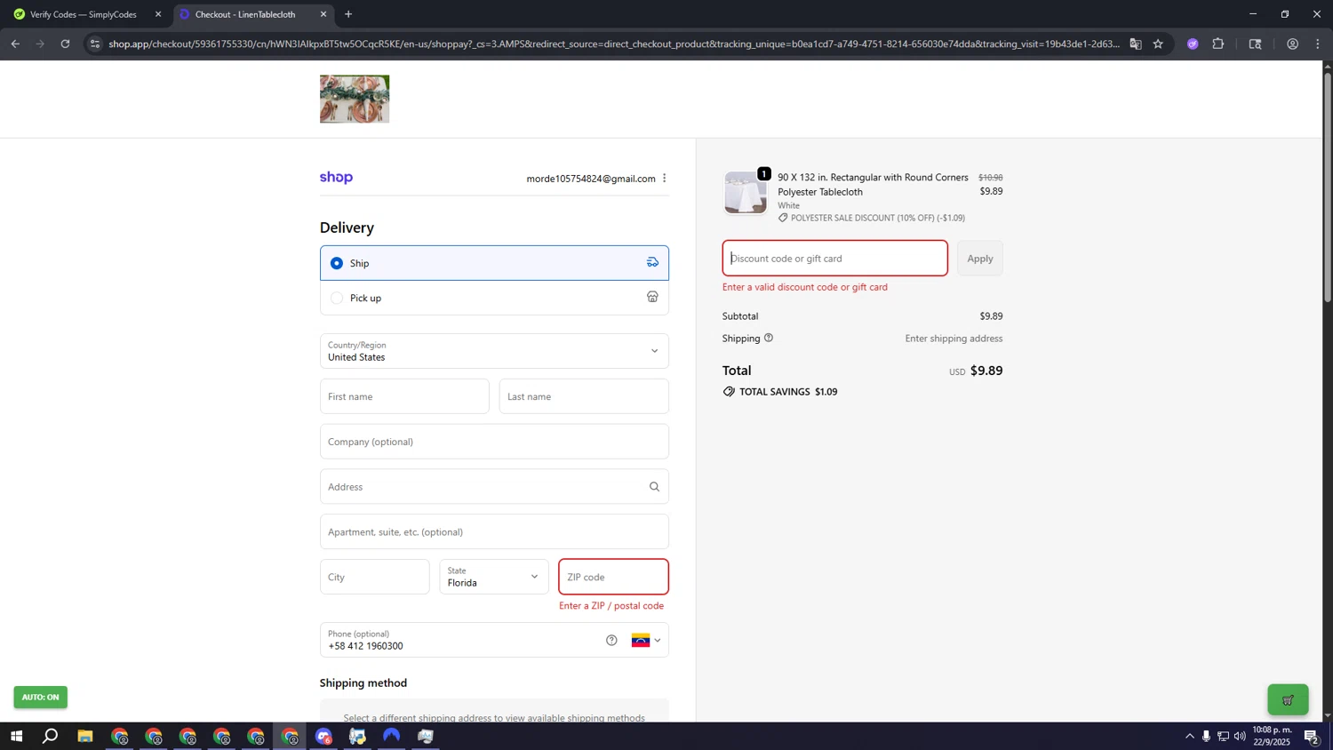Click the First name field
1333x750 pixels.
click(x=404, y=396)
